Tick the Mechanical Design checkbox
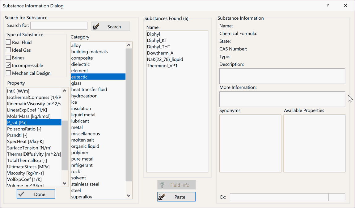The height and width of the screenshot is (208, 355). click(9, 73)
